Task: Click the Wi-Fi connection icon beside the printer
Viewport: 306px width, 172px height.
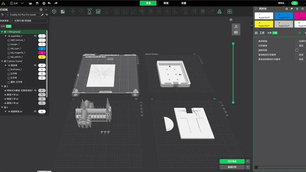Action: pos(47,15)
